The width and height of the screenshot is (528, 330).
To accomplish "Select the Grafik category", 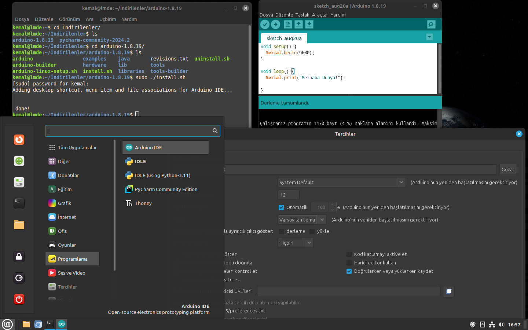I will click(x=72, y=203).
